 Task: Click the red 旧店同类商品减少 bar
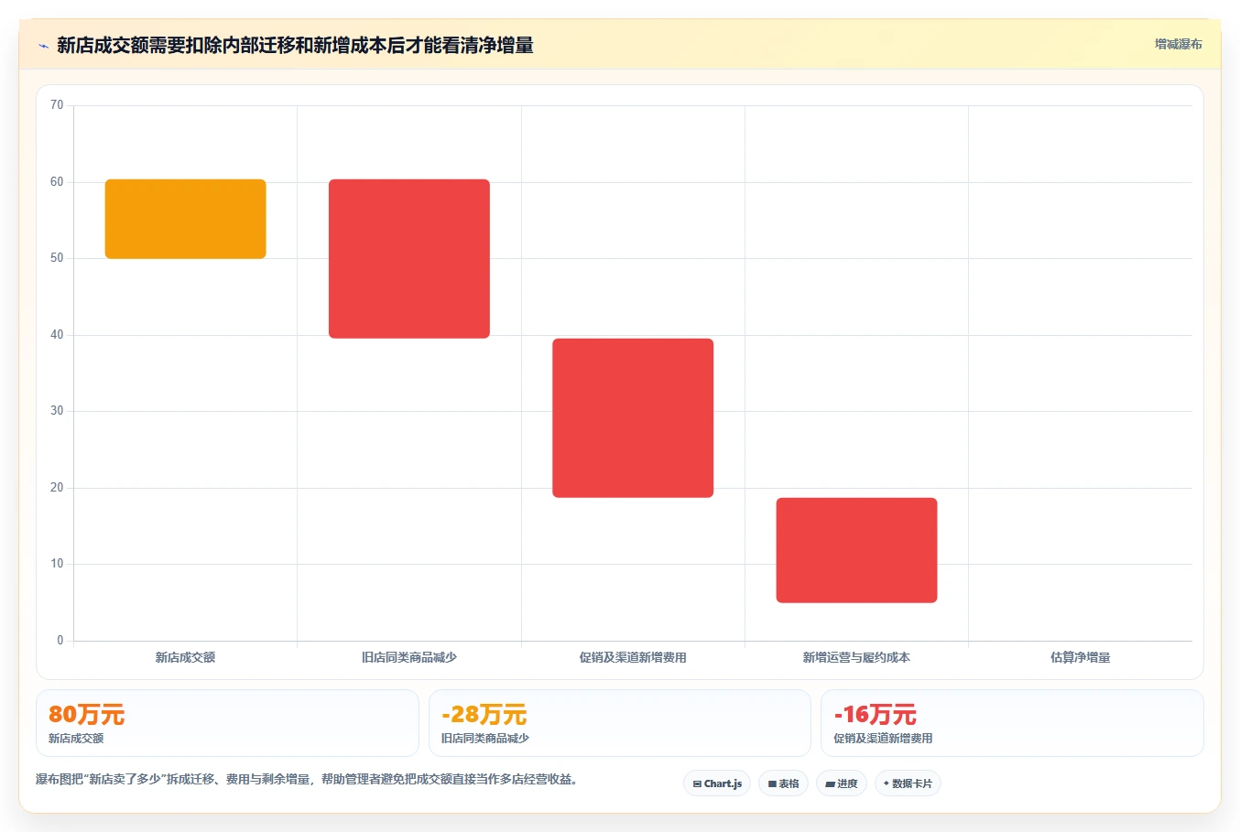pyautogui.click(x=409, y=259)
